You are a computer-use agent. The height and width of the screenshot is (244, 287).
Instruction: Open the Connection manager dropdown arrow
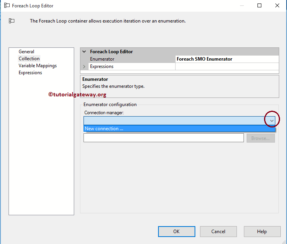(x=272, y=121)
